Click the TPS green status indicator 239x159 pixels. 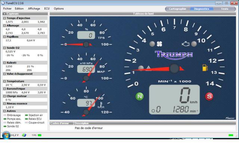coord(40,135)
